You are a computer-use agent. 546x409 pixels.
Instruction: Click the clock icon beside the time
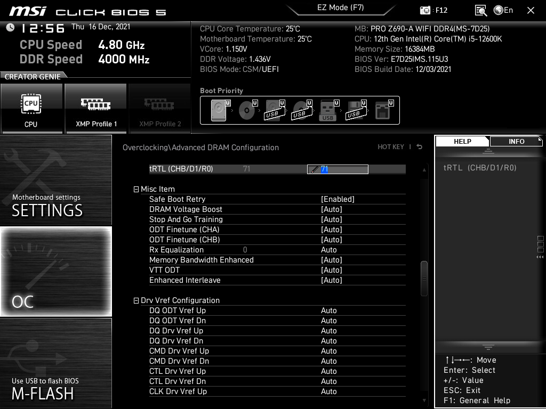point(11,28)
